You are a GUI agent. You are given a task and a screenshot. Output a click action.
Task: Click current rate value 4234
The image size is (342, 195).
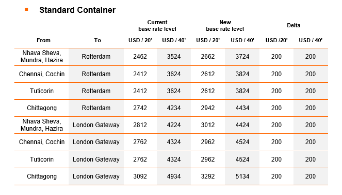[x=174, y=108]
